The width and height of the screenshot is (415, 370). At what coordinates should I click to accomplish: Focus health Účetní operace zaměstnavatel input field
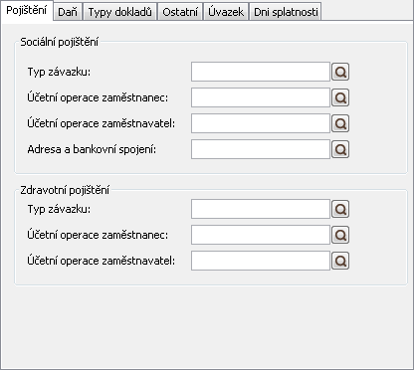point(261,261)
